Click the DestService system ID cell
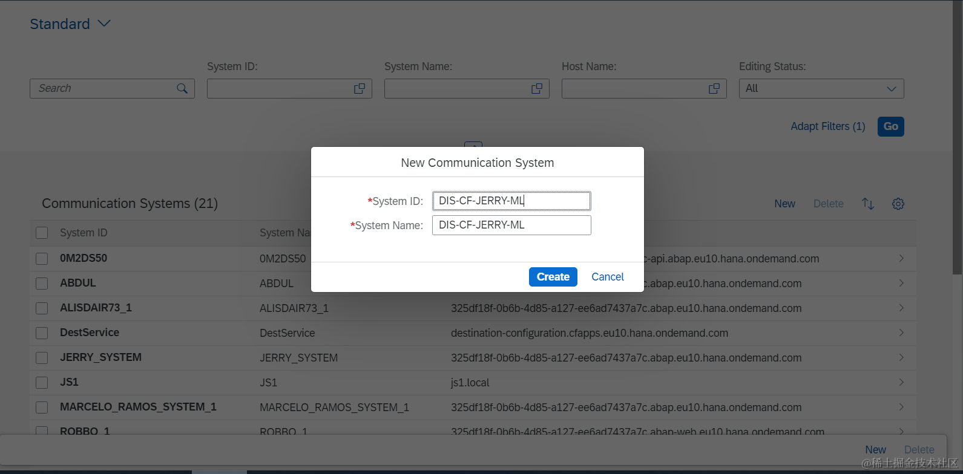 (90, 333)
